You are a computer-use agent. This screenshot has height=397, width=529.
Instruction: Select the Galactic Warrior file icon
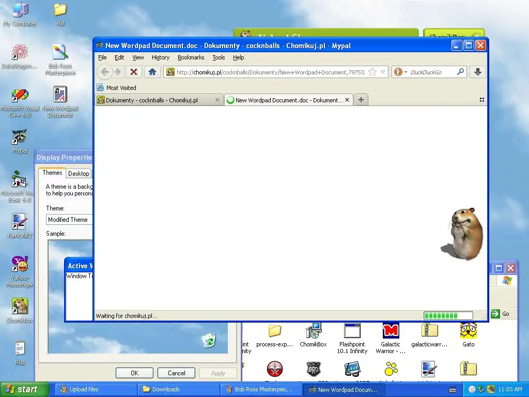[x=391, y=339]
